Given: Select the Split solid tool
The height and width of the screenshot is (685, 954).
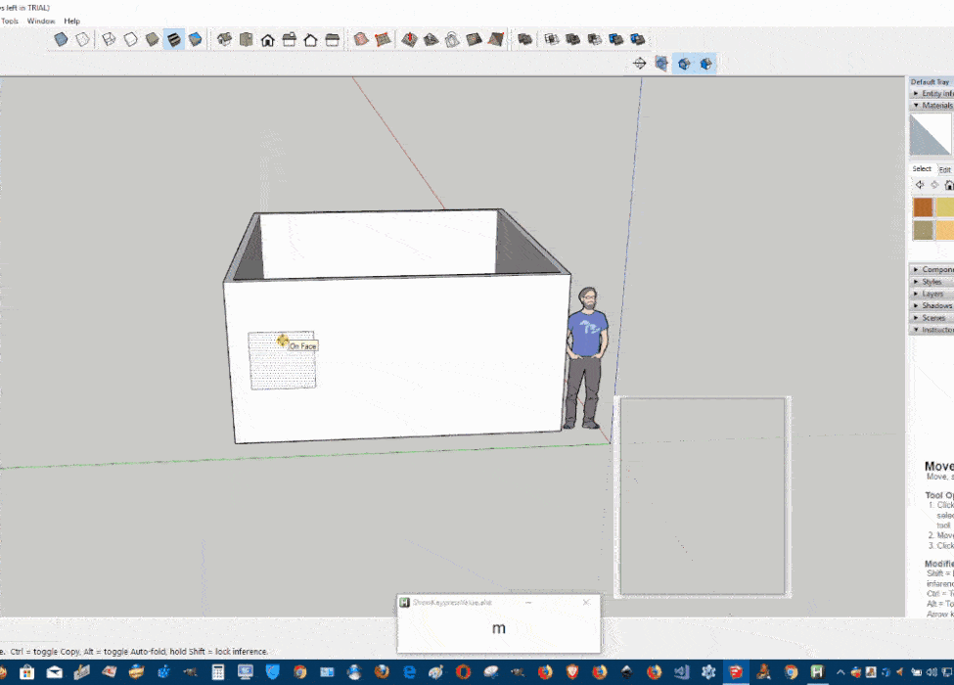Looking at the screenshot, I should [x=638, y=39].
